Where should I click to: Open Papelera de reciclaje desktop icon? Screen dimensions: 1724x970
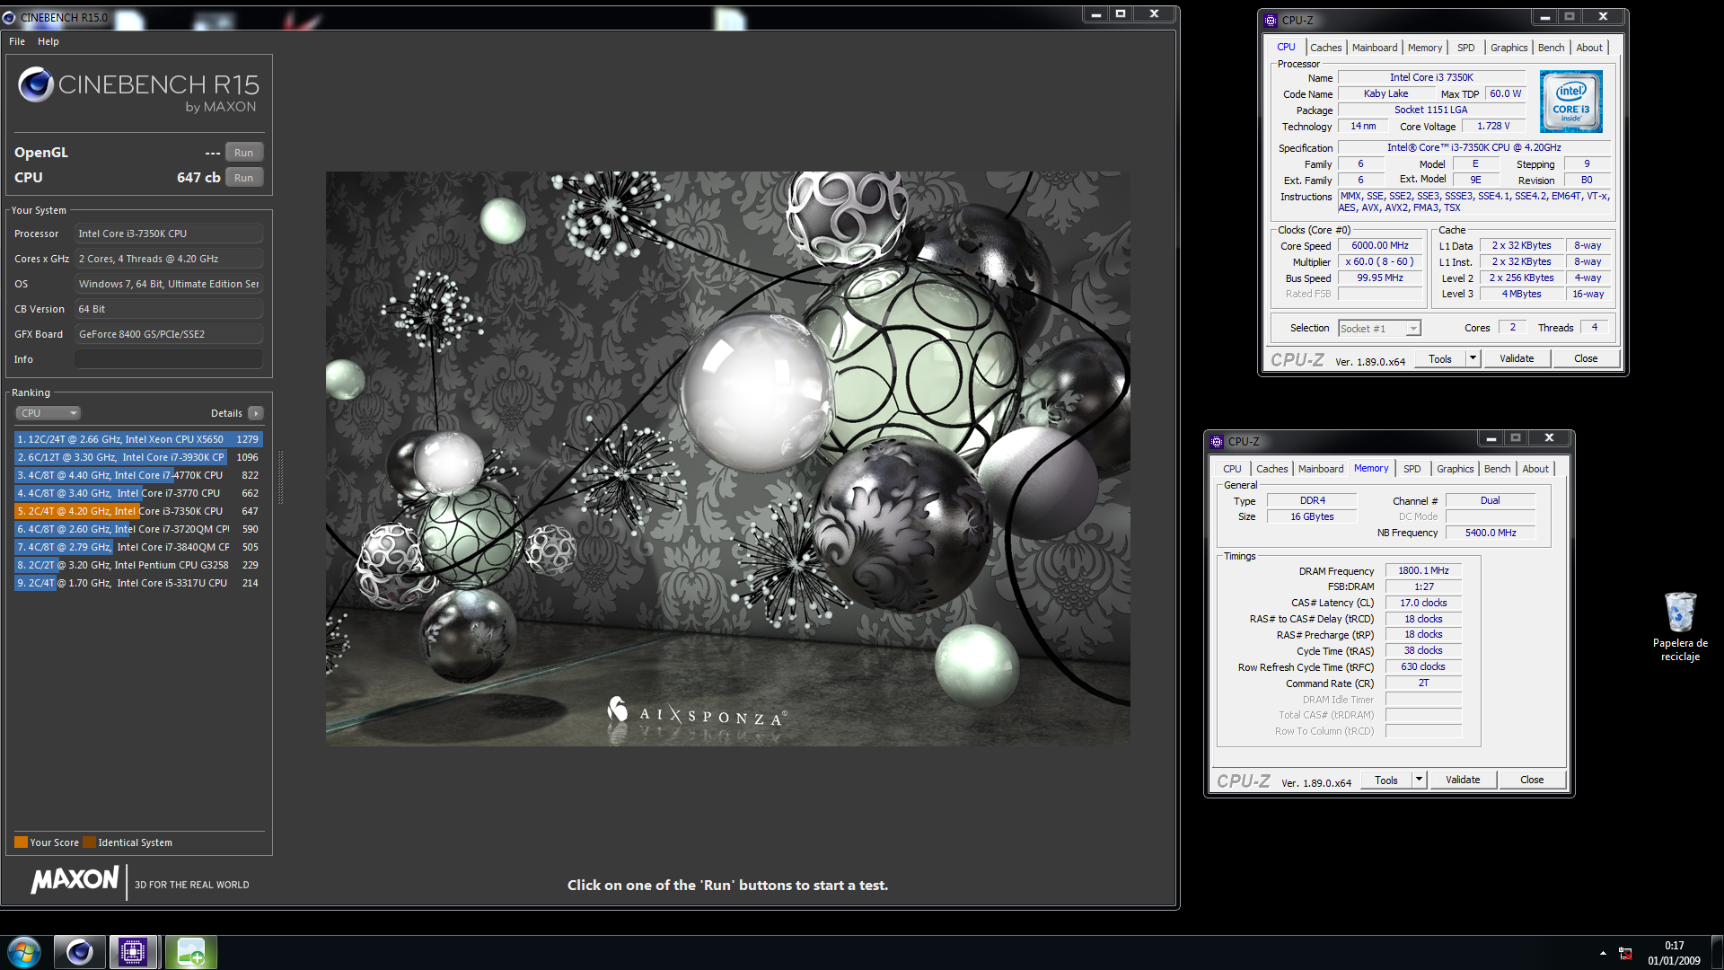click(1680, 626)
